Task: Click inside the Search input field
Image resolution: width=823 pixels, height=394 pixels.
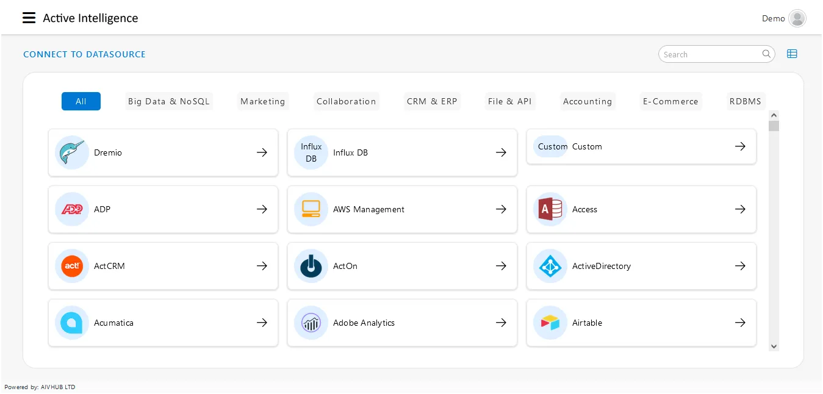Action: click(x=708, y=54)
